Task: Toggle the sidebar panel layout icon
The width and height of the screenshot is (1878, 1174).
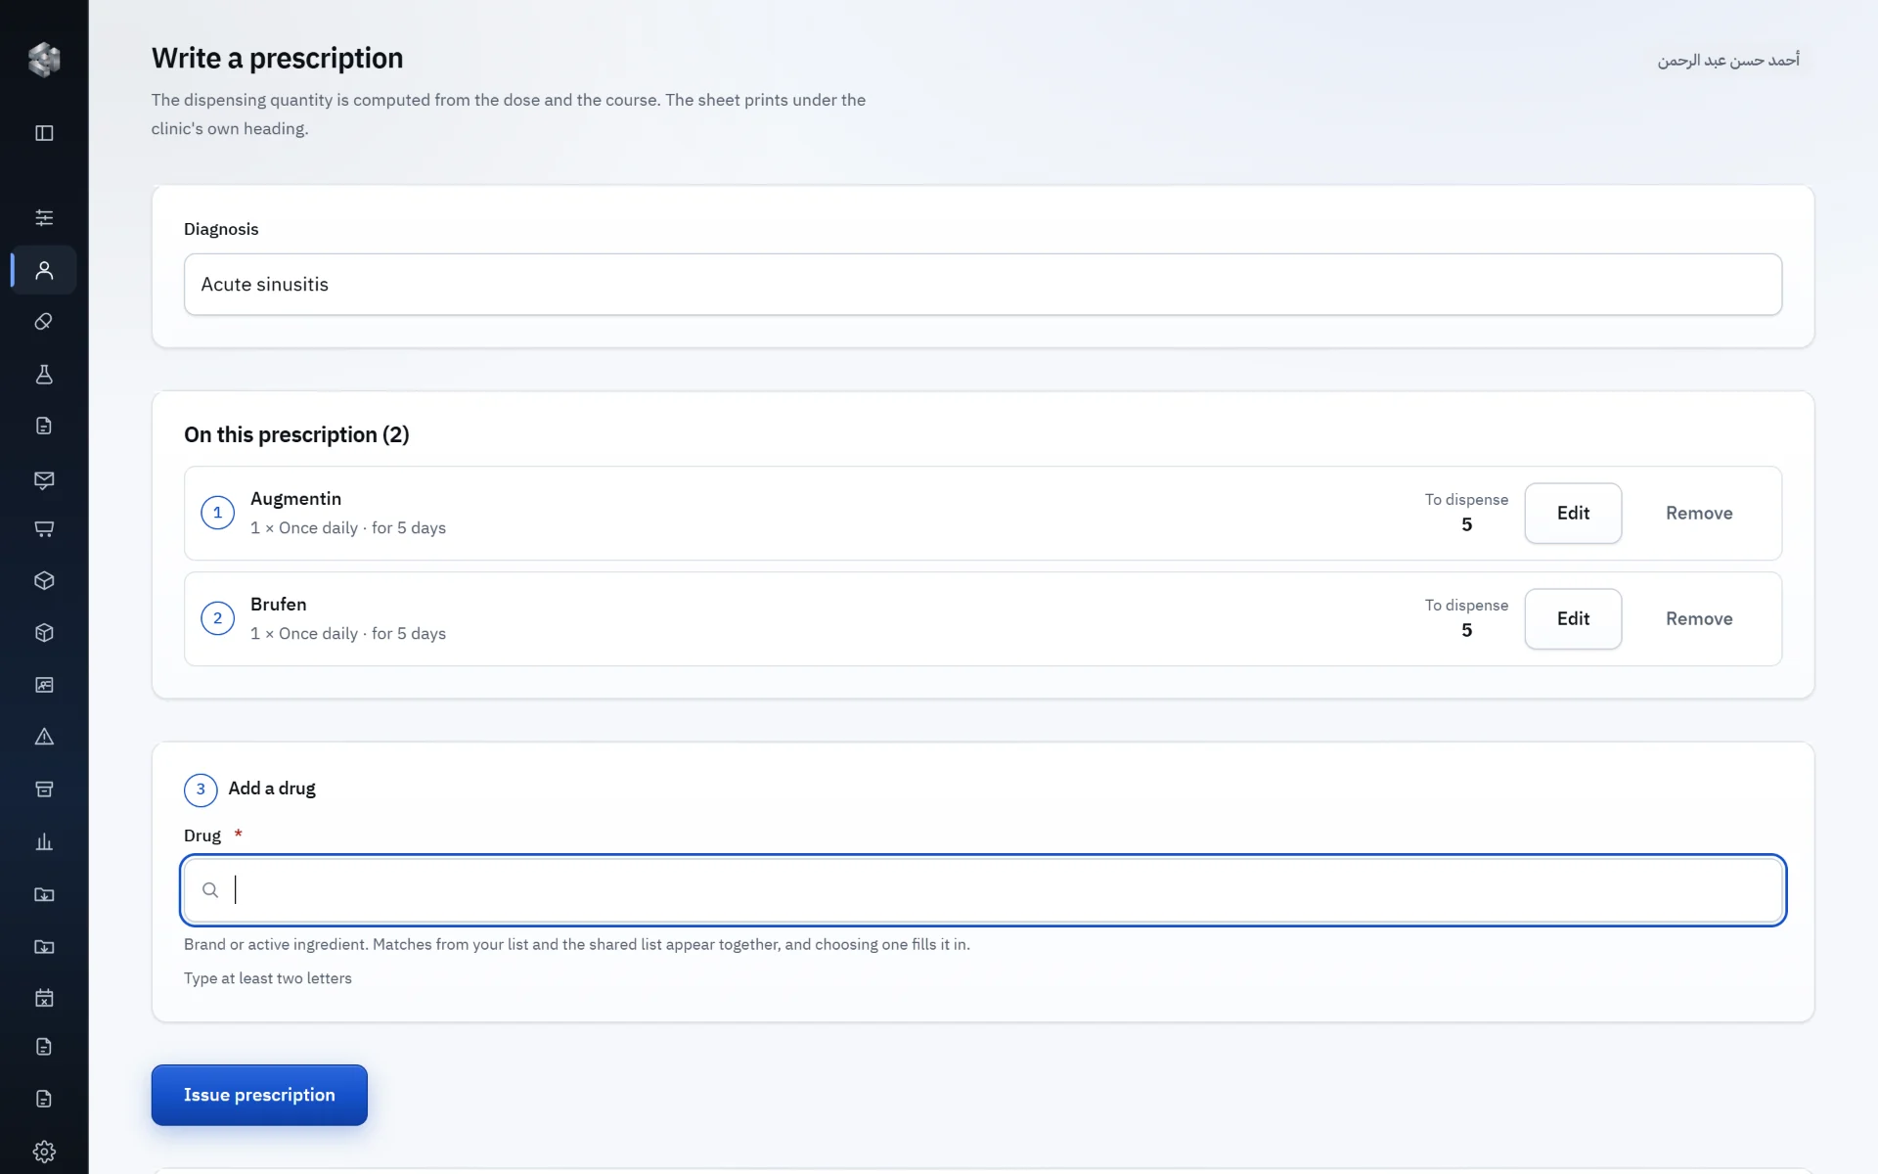Action: [x=44, y=133]
